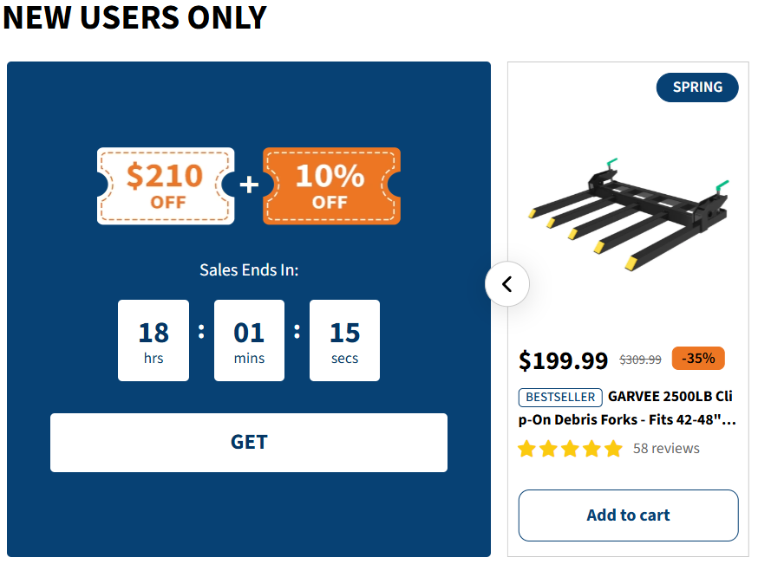Viewport: 758px width, 564px height.
Task: Click the $210 OFF coupon ticket
Action: pos(165,186)
